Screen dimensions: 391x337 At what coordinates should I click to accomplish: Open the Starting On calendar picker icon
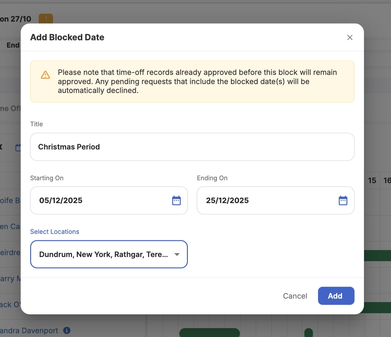tap(176, 201)
